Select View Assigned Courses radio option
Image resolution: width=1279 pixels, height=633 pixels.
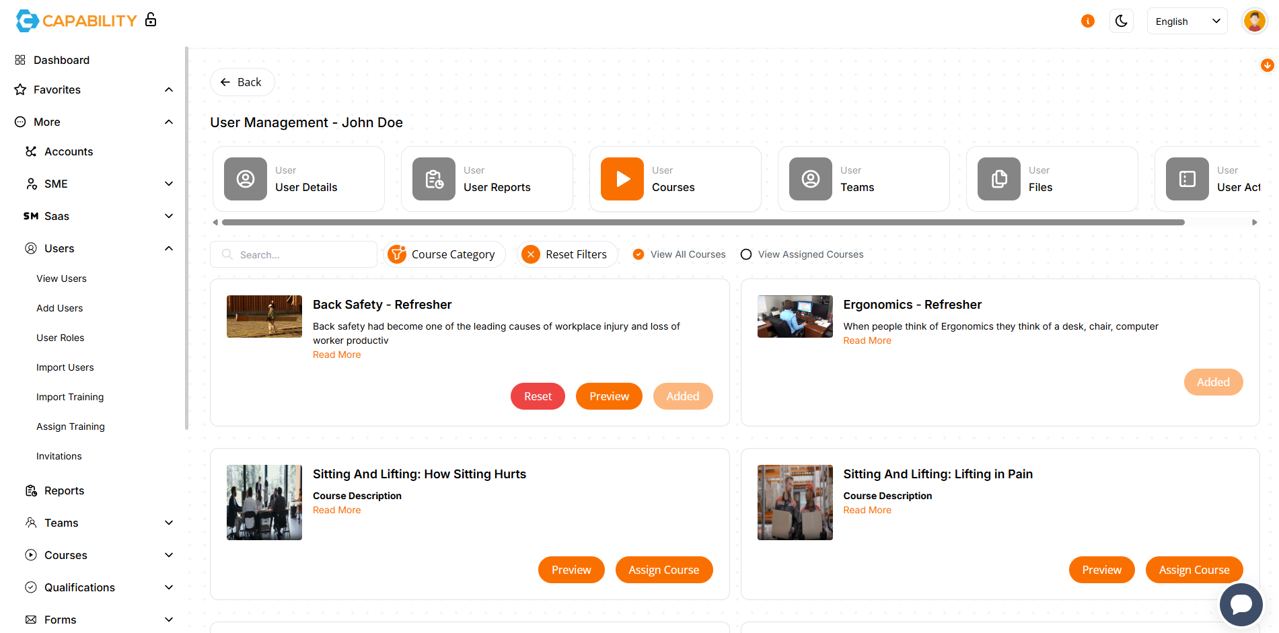tap(746, 254)
